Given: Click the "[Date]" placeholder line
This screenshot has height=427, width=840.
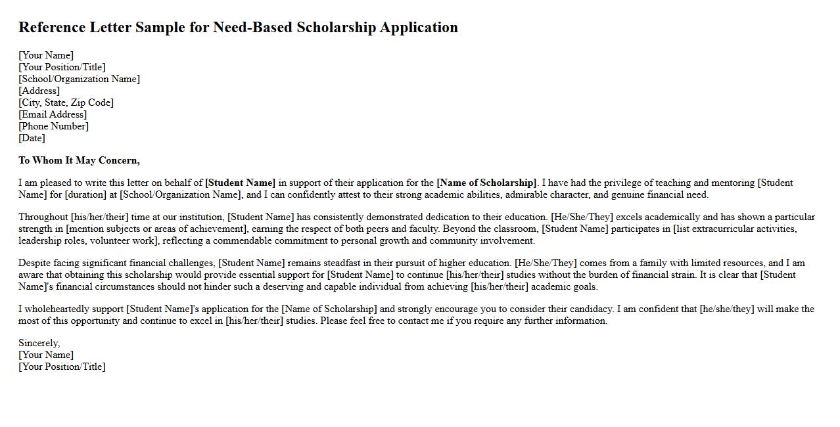Looking at the screenshot, I should click(32, 138).
